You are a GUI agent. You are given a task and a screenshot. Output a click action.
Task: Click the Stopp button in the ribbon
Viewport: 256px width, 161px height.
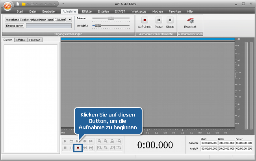click(170, 22)
